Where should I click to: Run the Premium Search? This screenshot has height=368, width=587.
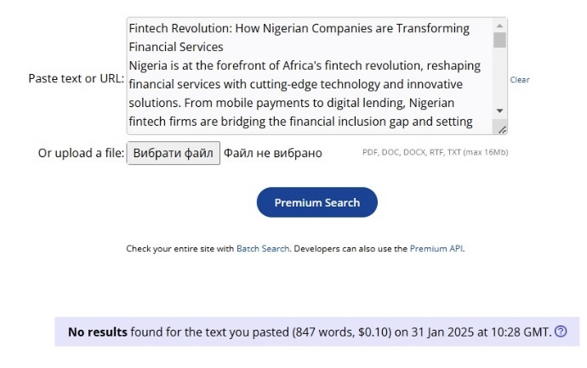click(x=316, y=202)
